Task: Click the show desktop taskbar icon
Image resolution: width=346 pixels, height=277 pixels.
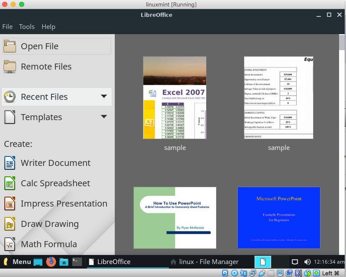Action: [38, 262]
